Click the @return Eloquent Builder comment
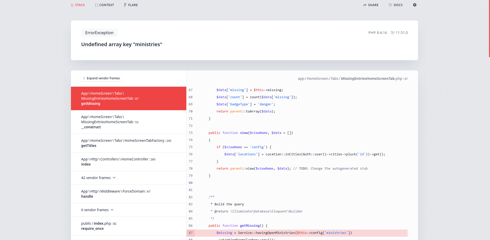Image resolution: width=490 pixels, height=240 pixels. tap(257, 211)
